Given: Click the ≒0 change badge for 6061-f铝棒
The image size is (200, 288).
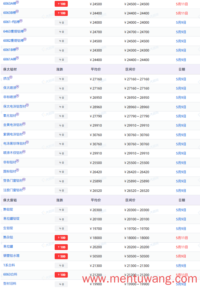Looking at the screenshot, I should click(61, 23).
